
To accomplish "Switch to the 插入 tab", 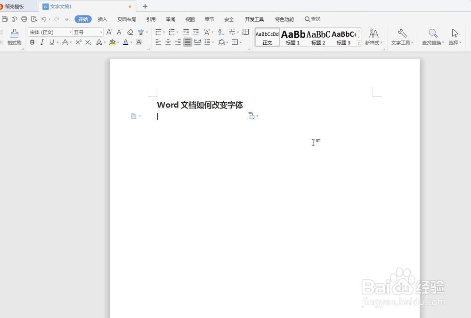I will tap(102, 19).
